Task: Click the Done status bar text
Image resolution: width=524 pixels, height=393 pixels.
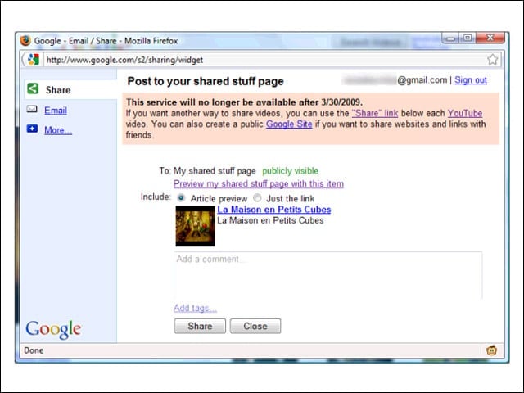Action: click(34, 350)
